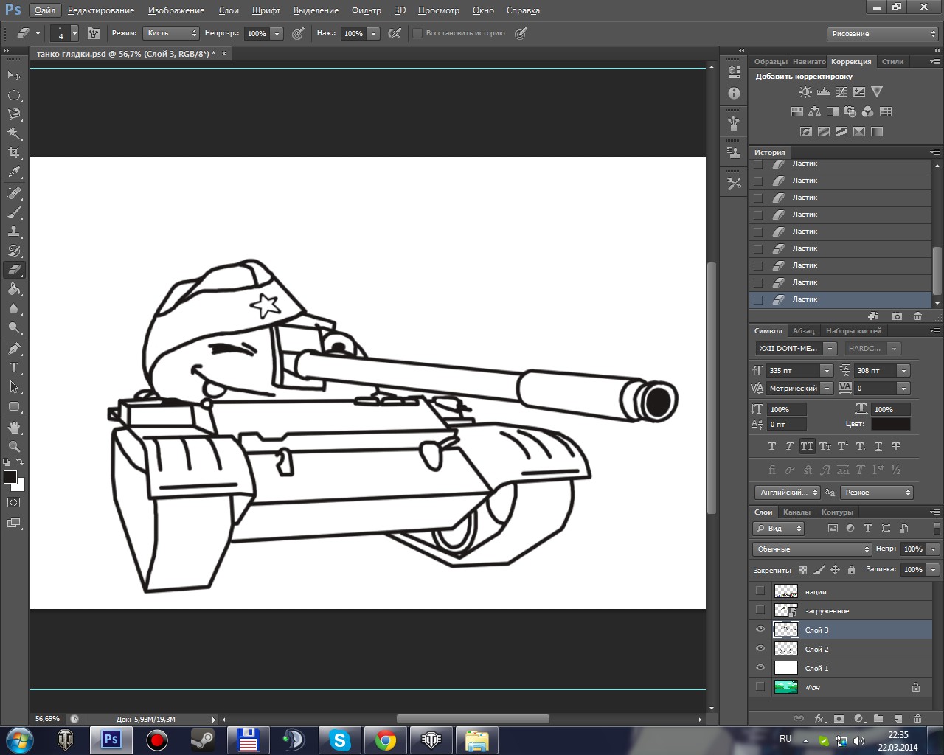Open workspace Рисование dropdown
944x755 pixels.
click(882, 34)
